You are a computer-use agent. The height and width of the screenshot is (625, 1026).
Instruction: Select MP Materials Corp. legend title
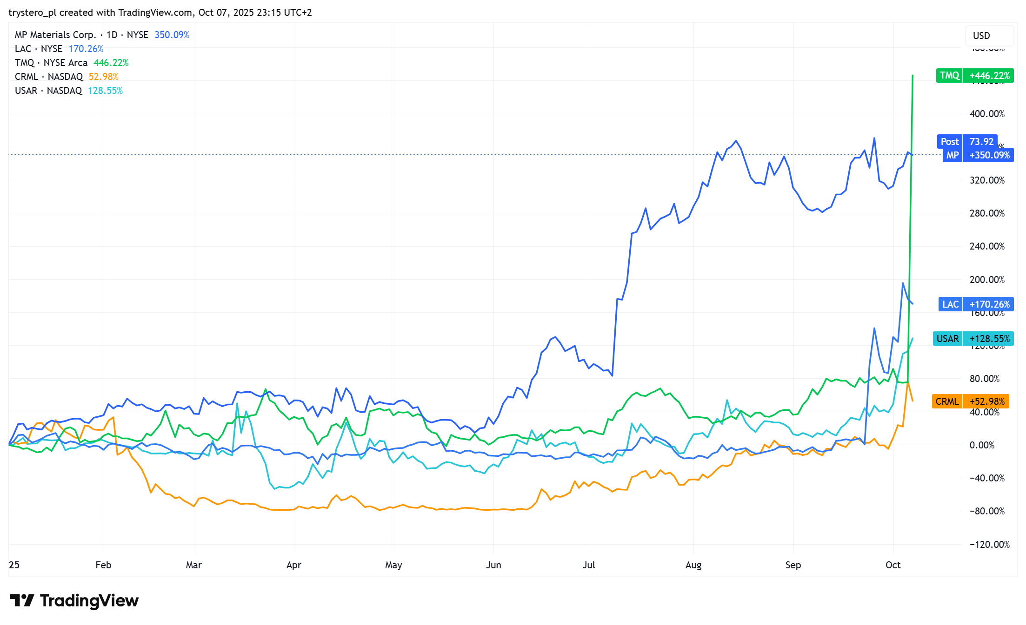coord(55,35)
